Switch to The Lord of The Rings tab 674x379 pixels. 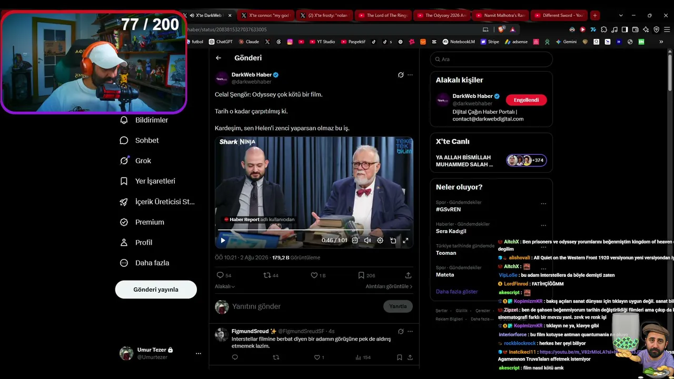point(383,15)
